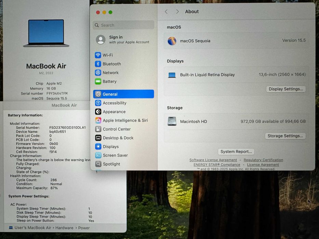The height and width of the screenshot is (239, 319).
Task: Click the green Battery icon in the sidebar
Action: click(98, 82)
